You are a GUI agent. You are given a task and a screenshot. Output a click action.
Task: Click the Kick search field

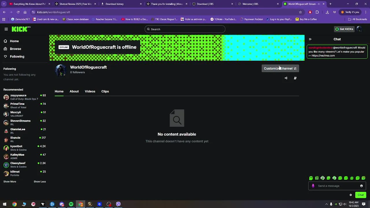coord(185,29)
